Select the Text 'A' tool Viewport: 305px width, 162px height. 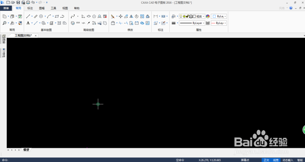tap(28, 23)
